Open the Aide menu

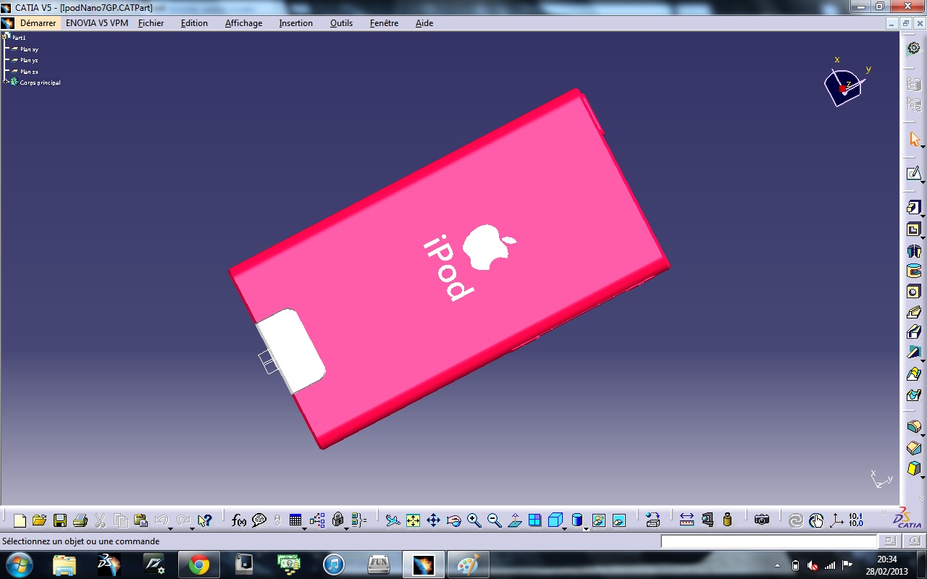tap(424, 23)
